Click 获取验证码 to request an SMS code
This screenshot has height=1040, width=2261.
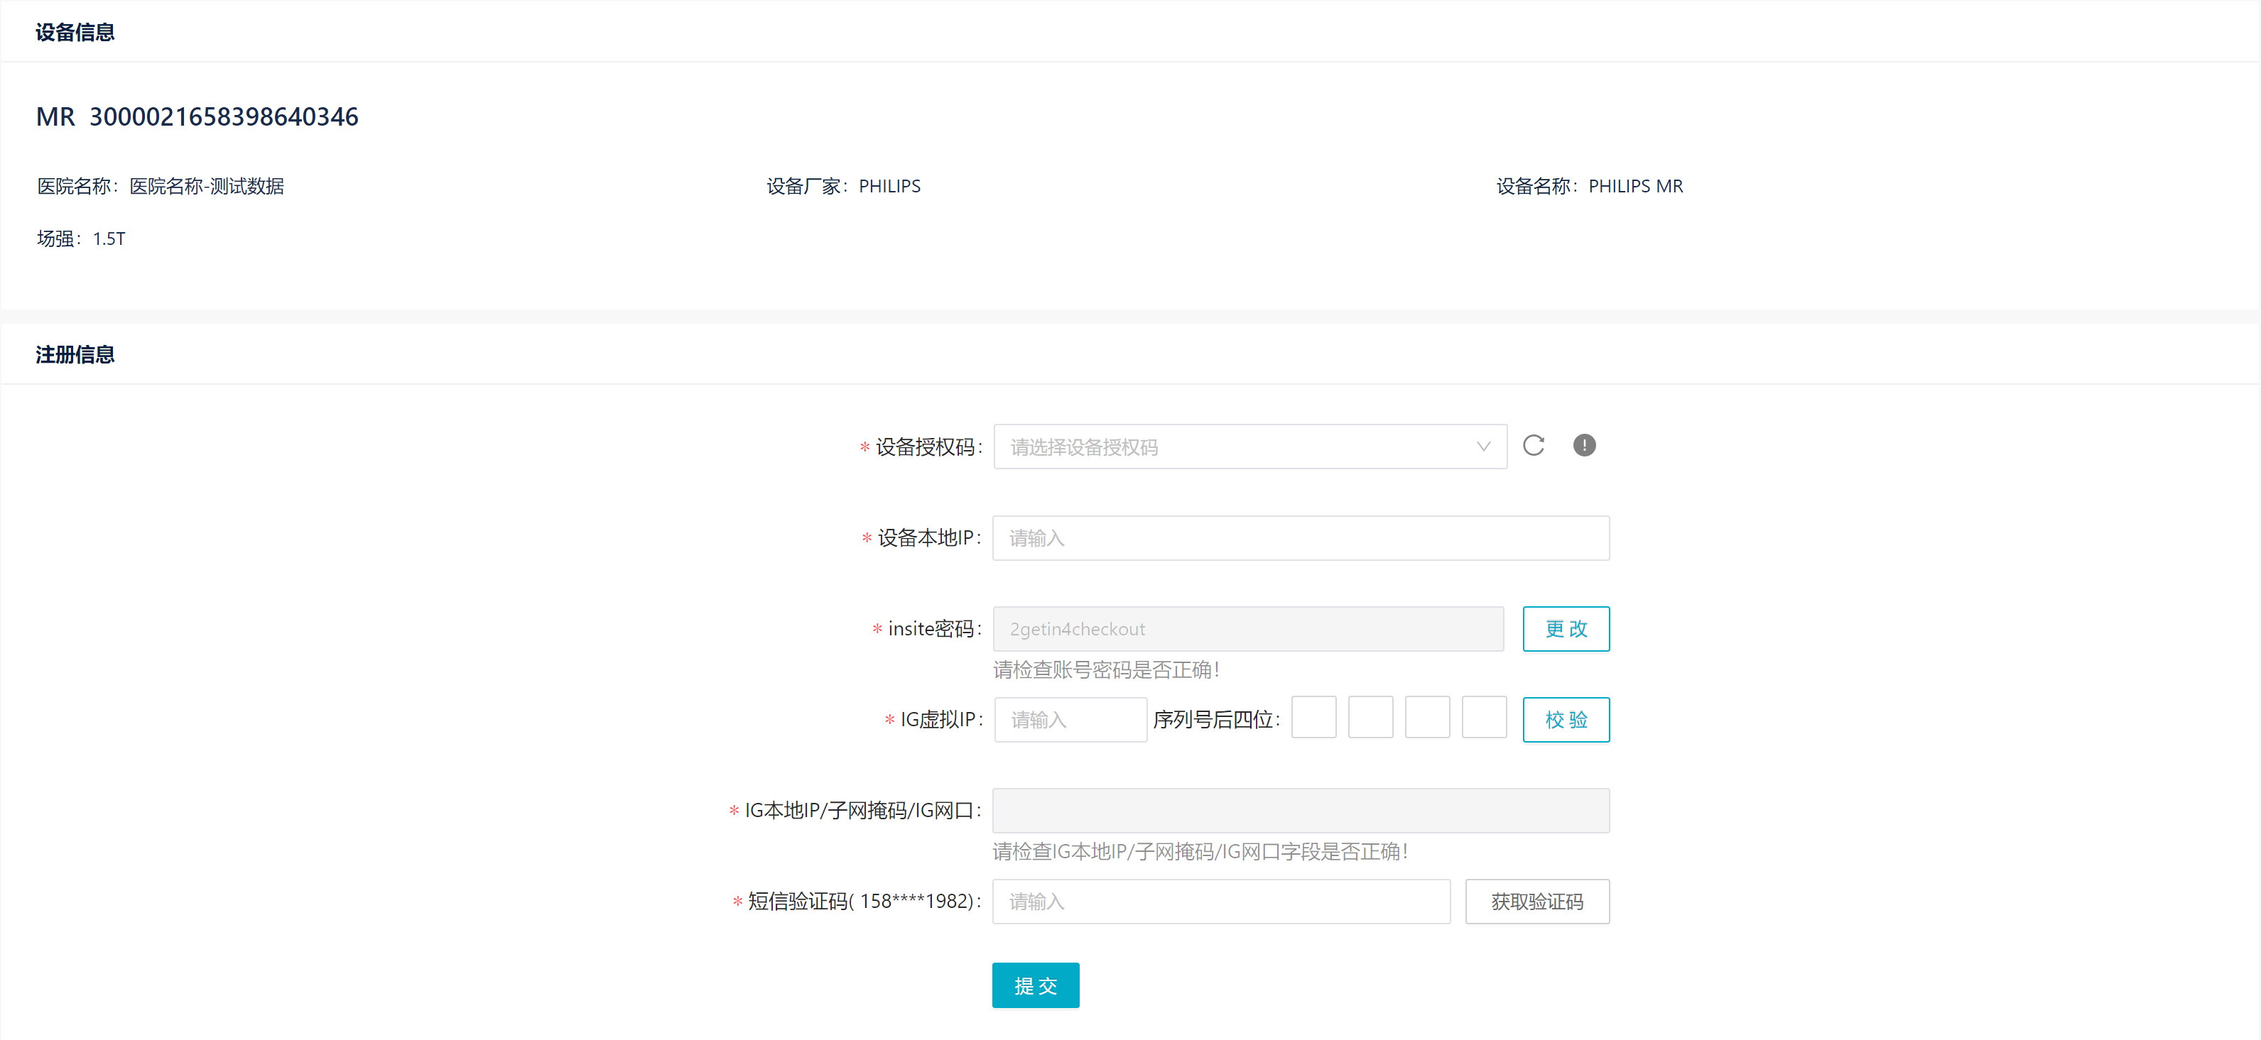[1536, 901]
